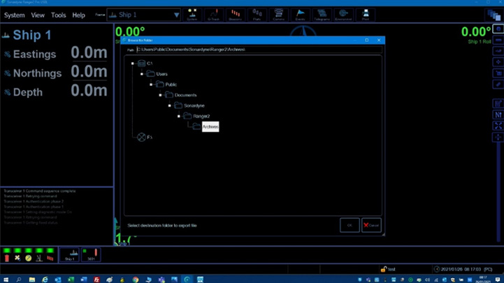Open the Tools menu

(58, 15)
